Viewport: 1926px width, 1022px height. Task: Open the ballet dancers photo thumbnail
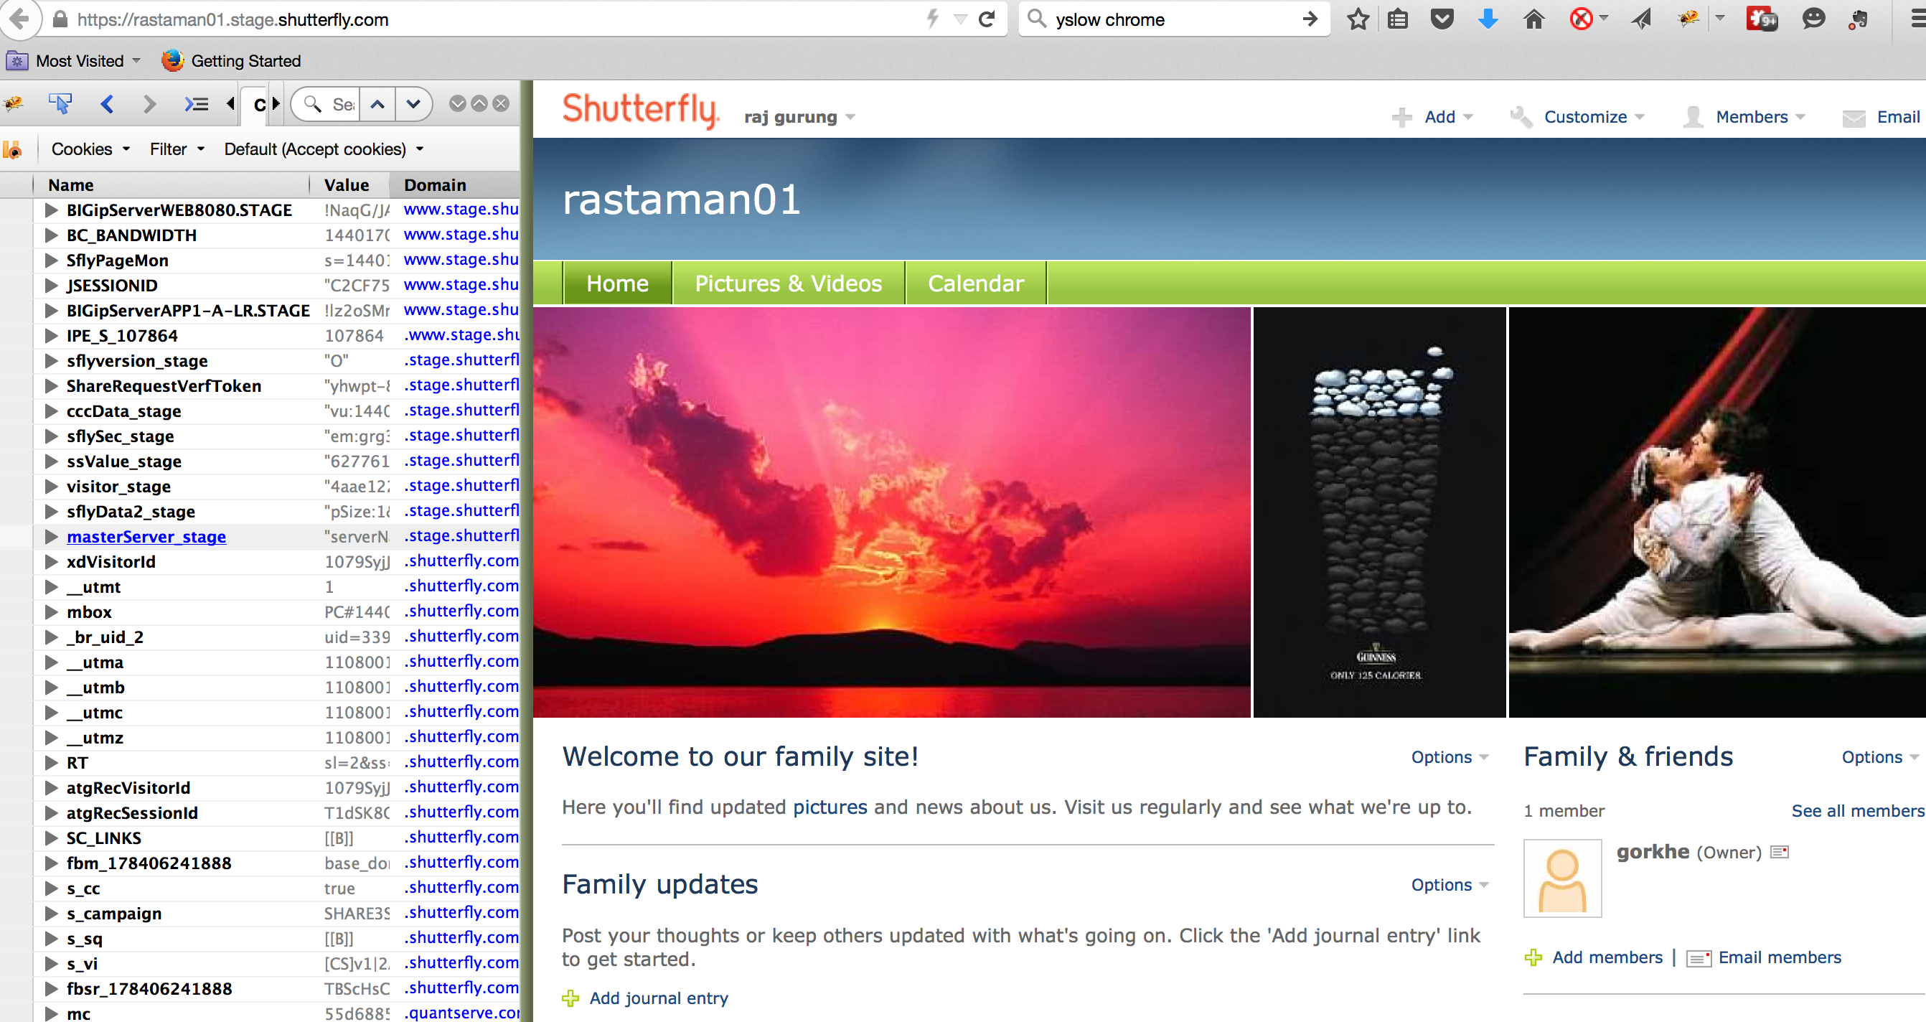(1716, 512)
